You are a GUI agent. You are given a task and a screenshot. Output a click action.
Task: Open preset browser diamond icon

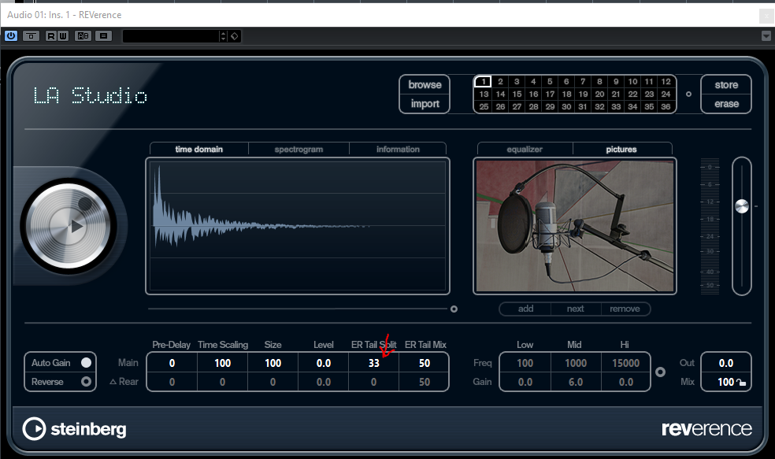[x=234, y=36]
